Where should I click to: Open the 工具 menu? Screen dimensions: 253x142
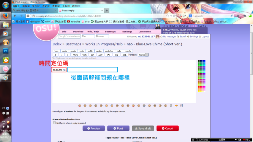click(x=66, y=6)
